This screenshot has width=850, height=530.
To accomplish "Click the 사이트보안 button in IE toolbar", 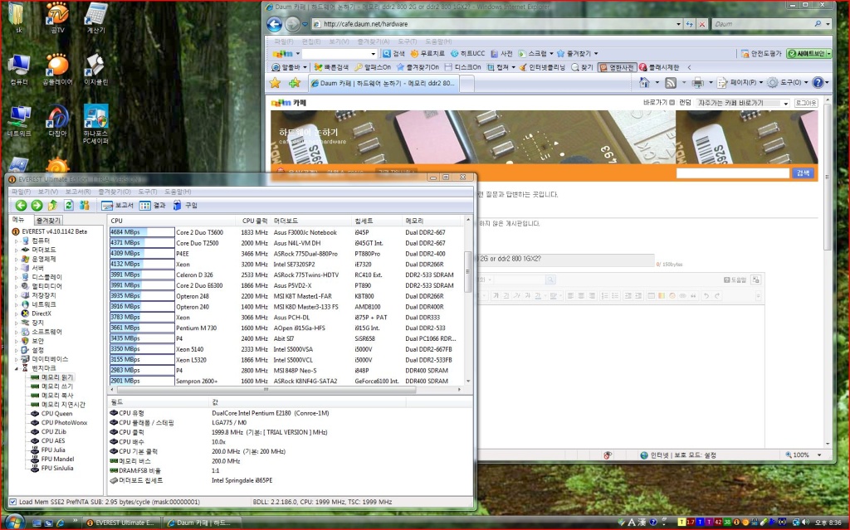I will point(808,54).
